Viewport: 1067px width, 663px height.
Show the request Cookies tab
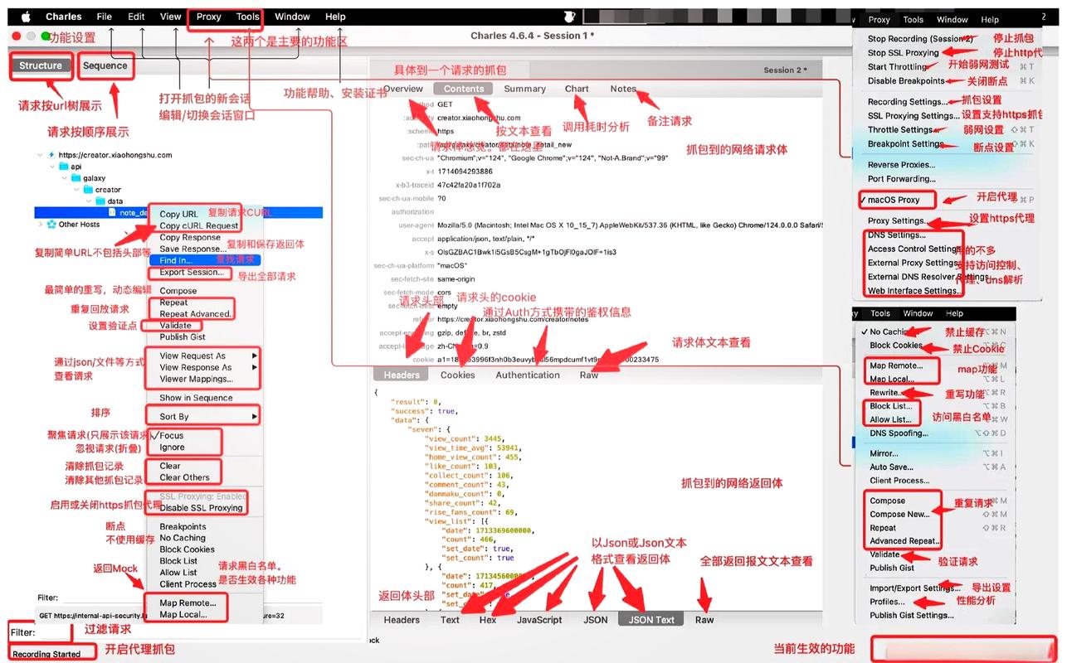coord(458,375)
